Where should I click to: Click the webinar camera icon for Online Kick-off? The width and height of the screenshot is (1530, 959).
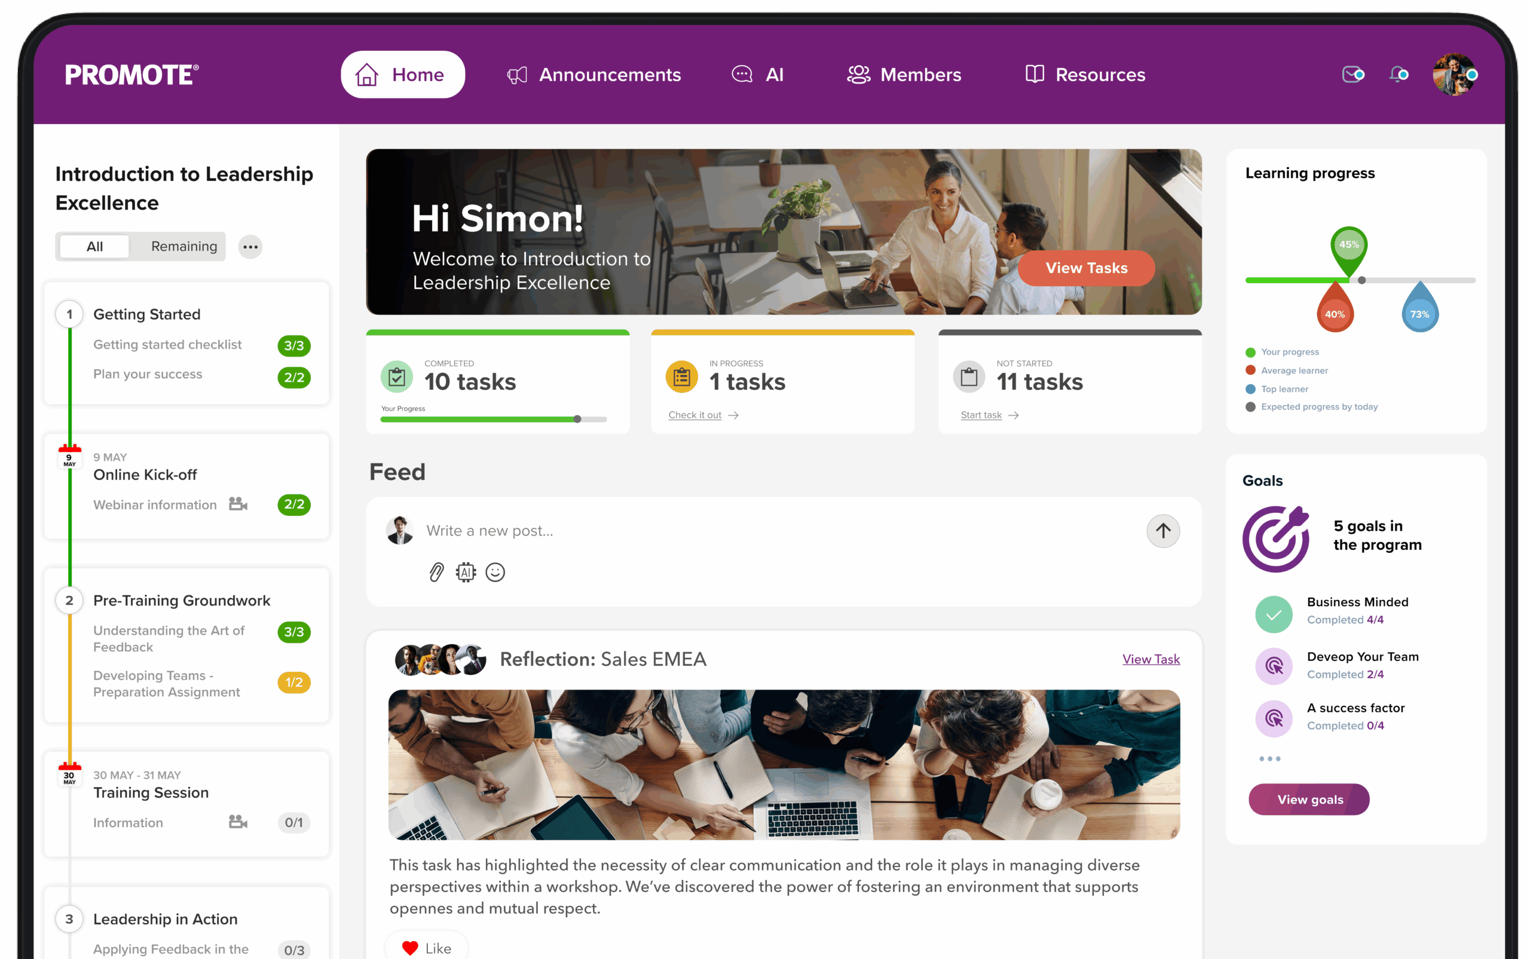tap(238, 504)
